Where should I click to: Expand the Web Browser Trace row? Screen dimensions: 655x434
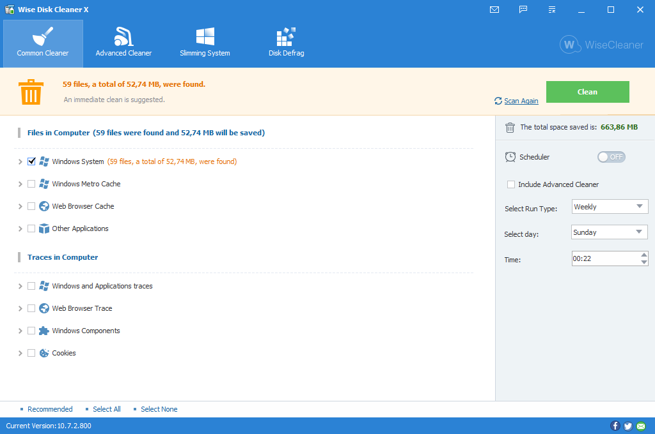tap(20, 308)
